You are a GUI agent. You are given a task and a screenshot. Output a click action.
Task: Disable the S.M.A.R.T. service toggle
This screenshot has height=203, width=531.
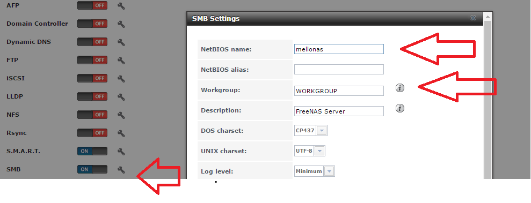click(x=92, y=151)
